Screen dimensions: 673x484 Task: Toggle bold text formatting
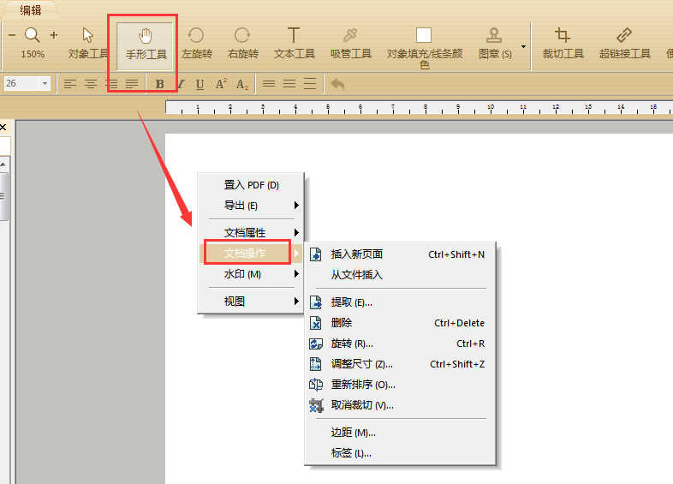coord(159,84)
